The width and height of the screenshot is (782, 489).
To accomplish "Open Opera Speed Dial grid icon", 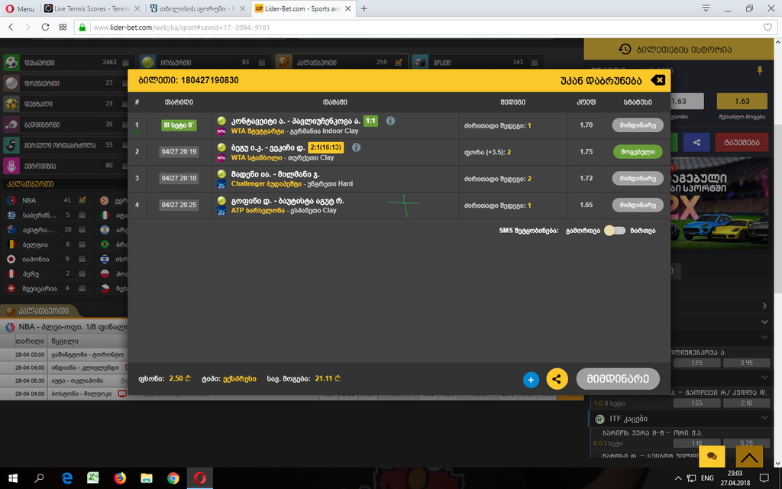I will tap(63, 27).
